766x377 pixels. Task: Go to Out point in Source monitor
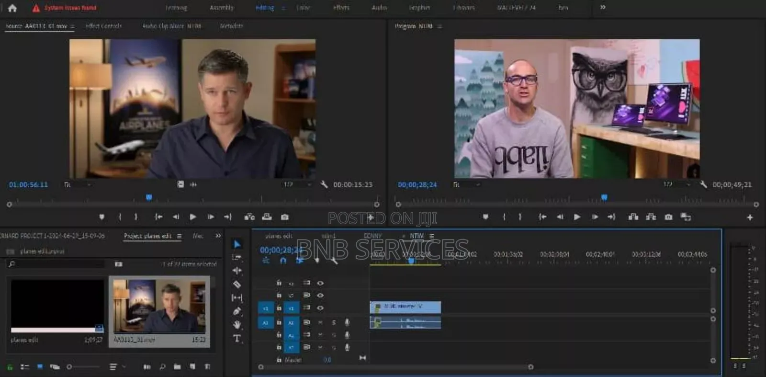pos(228,217)
